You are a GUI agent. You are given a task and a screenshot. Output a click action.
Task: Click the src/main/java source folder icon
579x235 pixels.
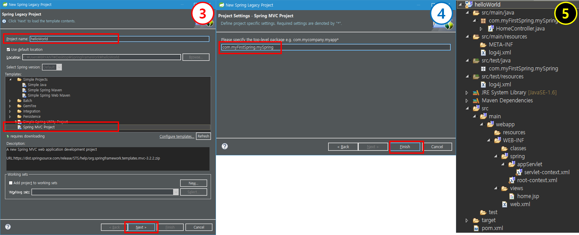point(476,13)
